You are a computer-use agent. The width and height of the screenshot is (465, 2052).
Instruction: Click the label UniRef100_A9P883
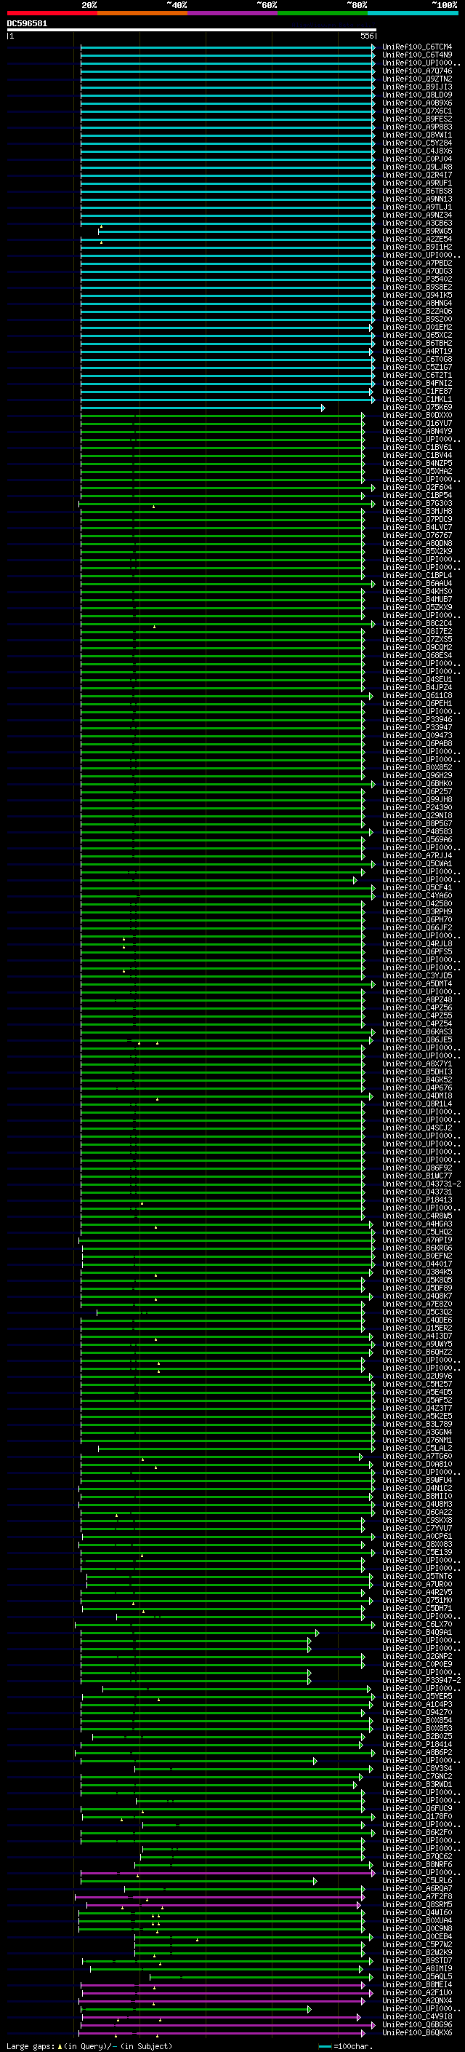[x=417, y=127]
